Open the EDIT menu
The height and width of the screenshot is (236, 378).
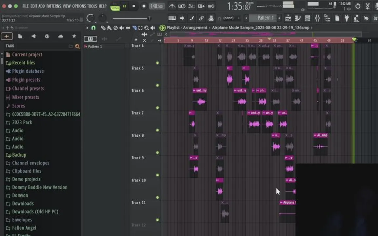click(34, 6)
